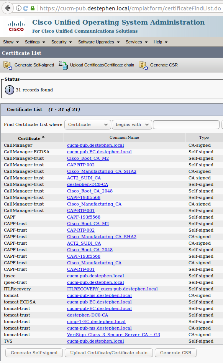Open CallManager-trust CAP-RTP-002 link
Screen dimensions: 223x363
80,165
